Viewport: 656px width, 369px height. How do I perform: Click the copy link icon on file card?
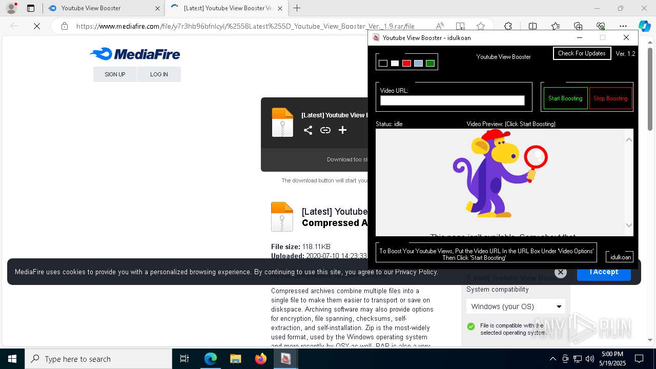[x=325, y=130]
